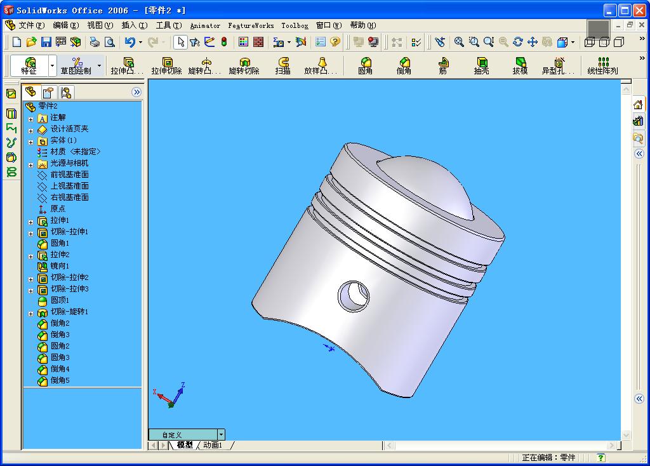Select the Pan view cross-arrows icon
Screen dimensions: 650x466
point(533,42)
